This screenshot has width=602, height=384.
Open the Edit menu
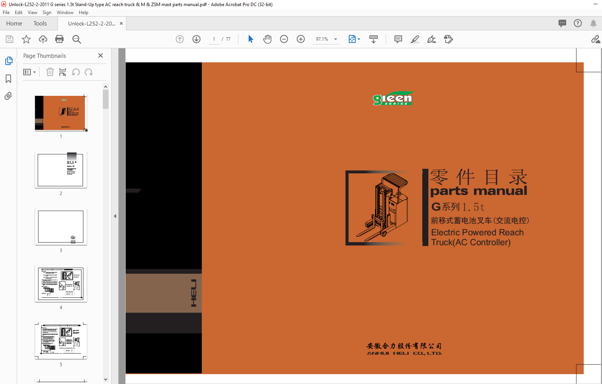pos(19,13)
